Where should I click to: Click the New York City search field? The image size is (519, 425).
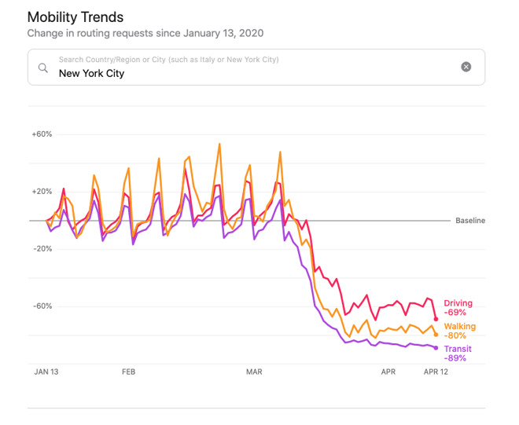(252, 73)
